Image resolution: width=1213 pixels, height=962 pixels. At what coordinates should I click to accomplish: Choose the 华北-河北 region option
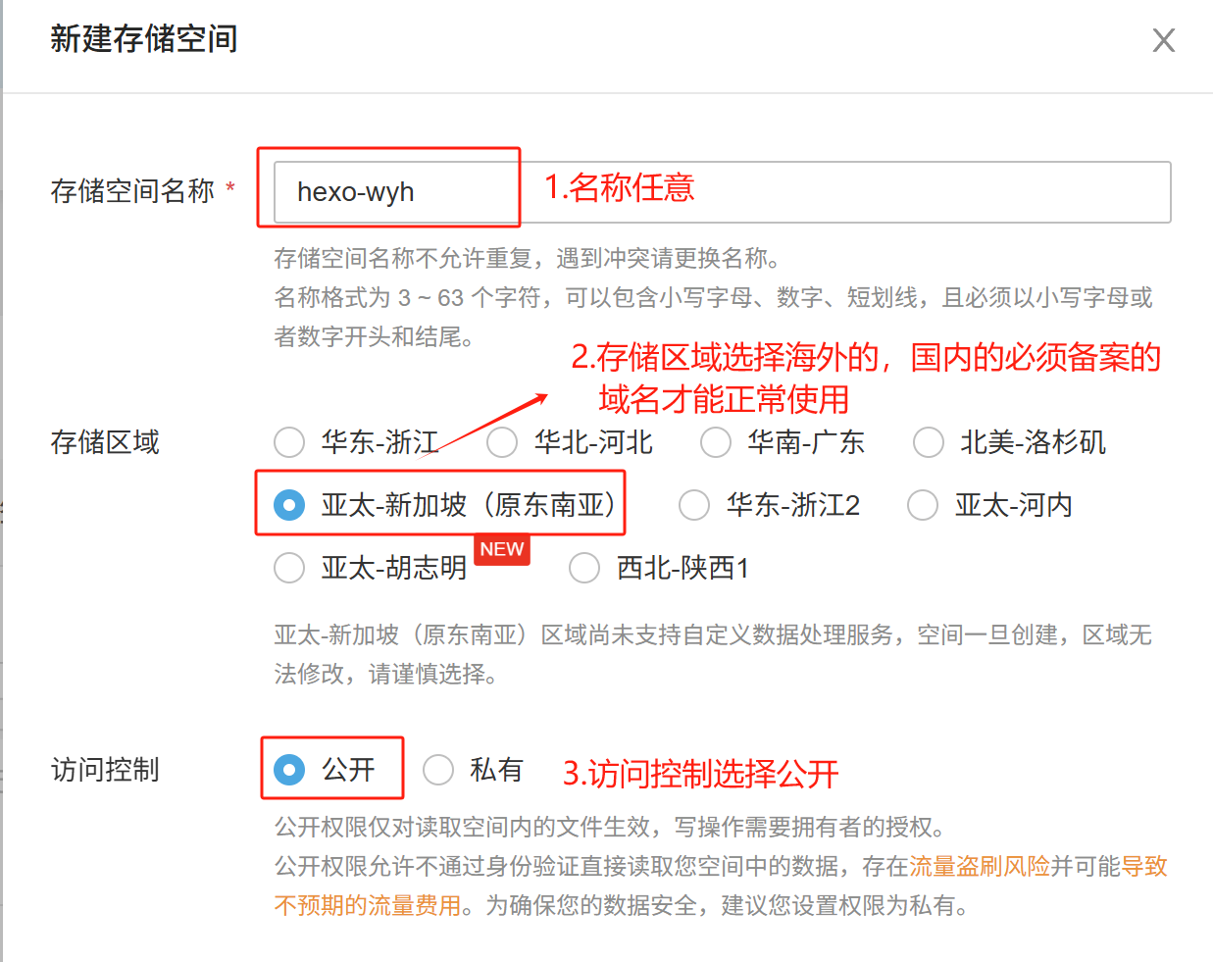tap(502, 442)
